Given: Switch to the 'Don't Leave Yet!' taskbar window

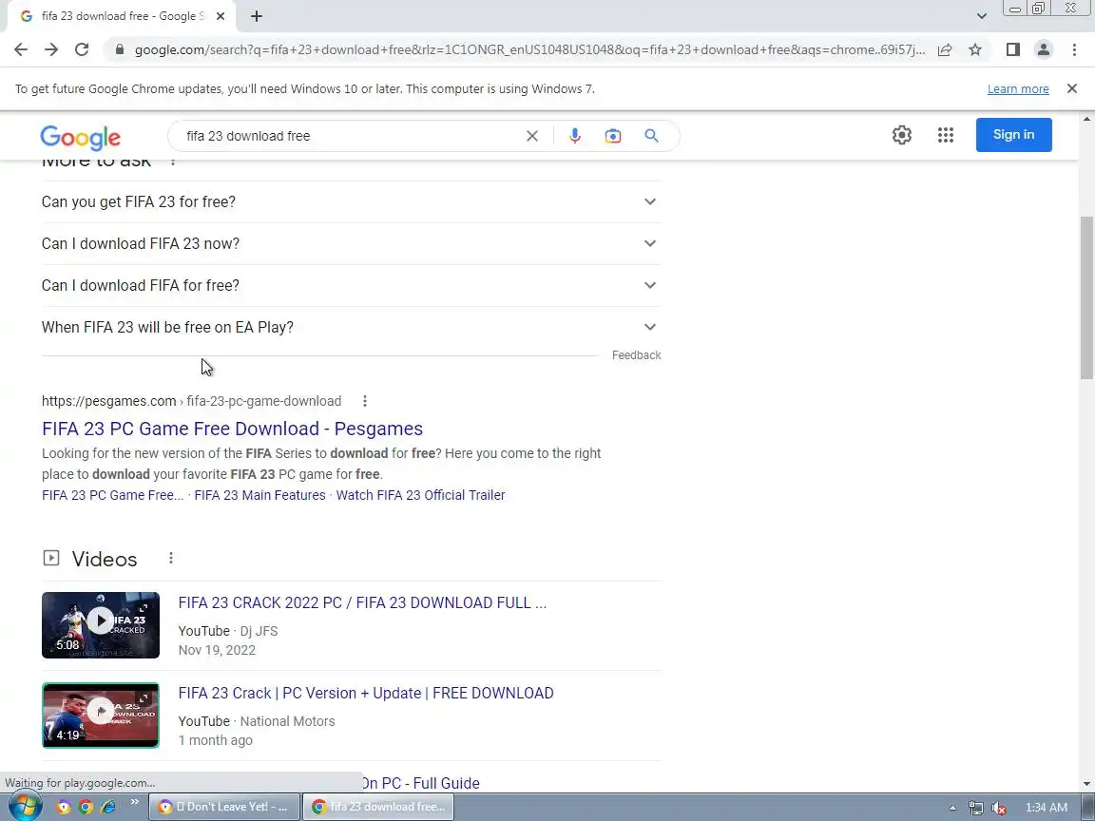Looking at the screenshot, I should point(224,807).
